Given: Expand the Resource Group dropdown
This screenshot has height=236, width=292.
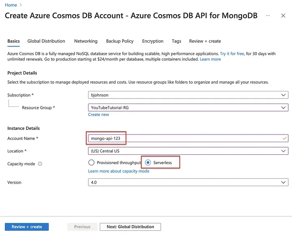Looking at the screenshot, I should click(x=188, y=108).
